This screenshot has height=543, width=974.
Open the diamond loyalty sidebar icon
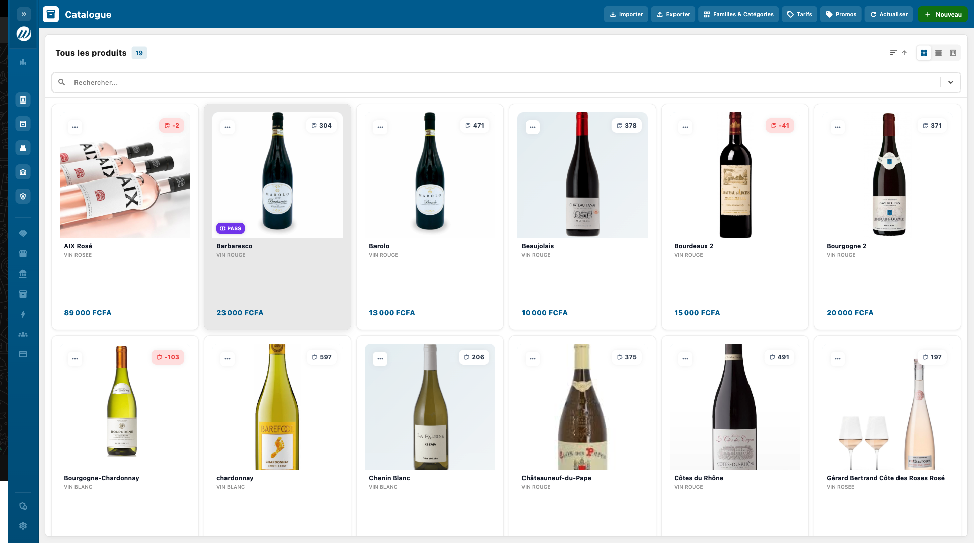[x=23, y=234]
